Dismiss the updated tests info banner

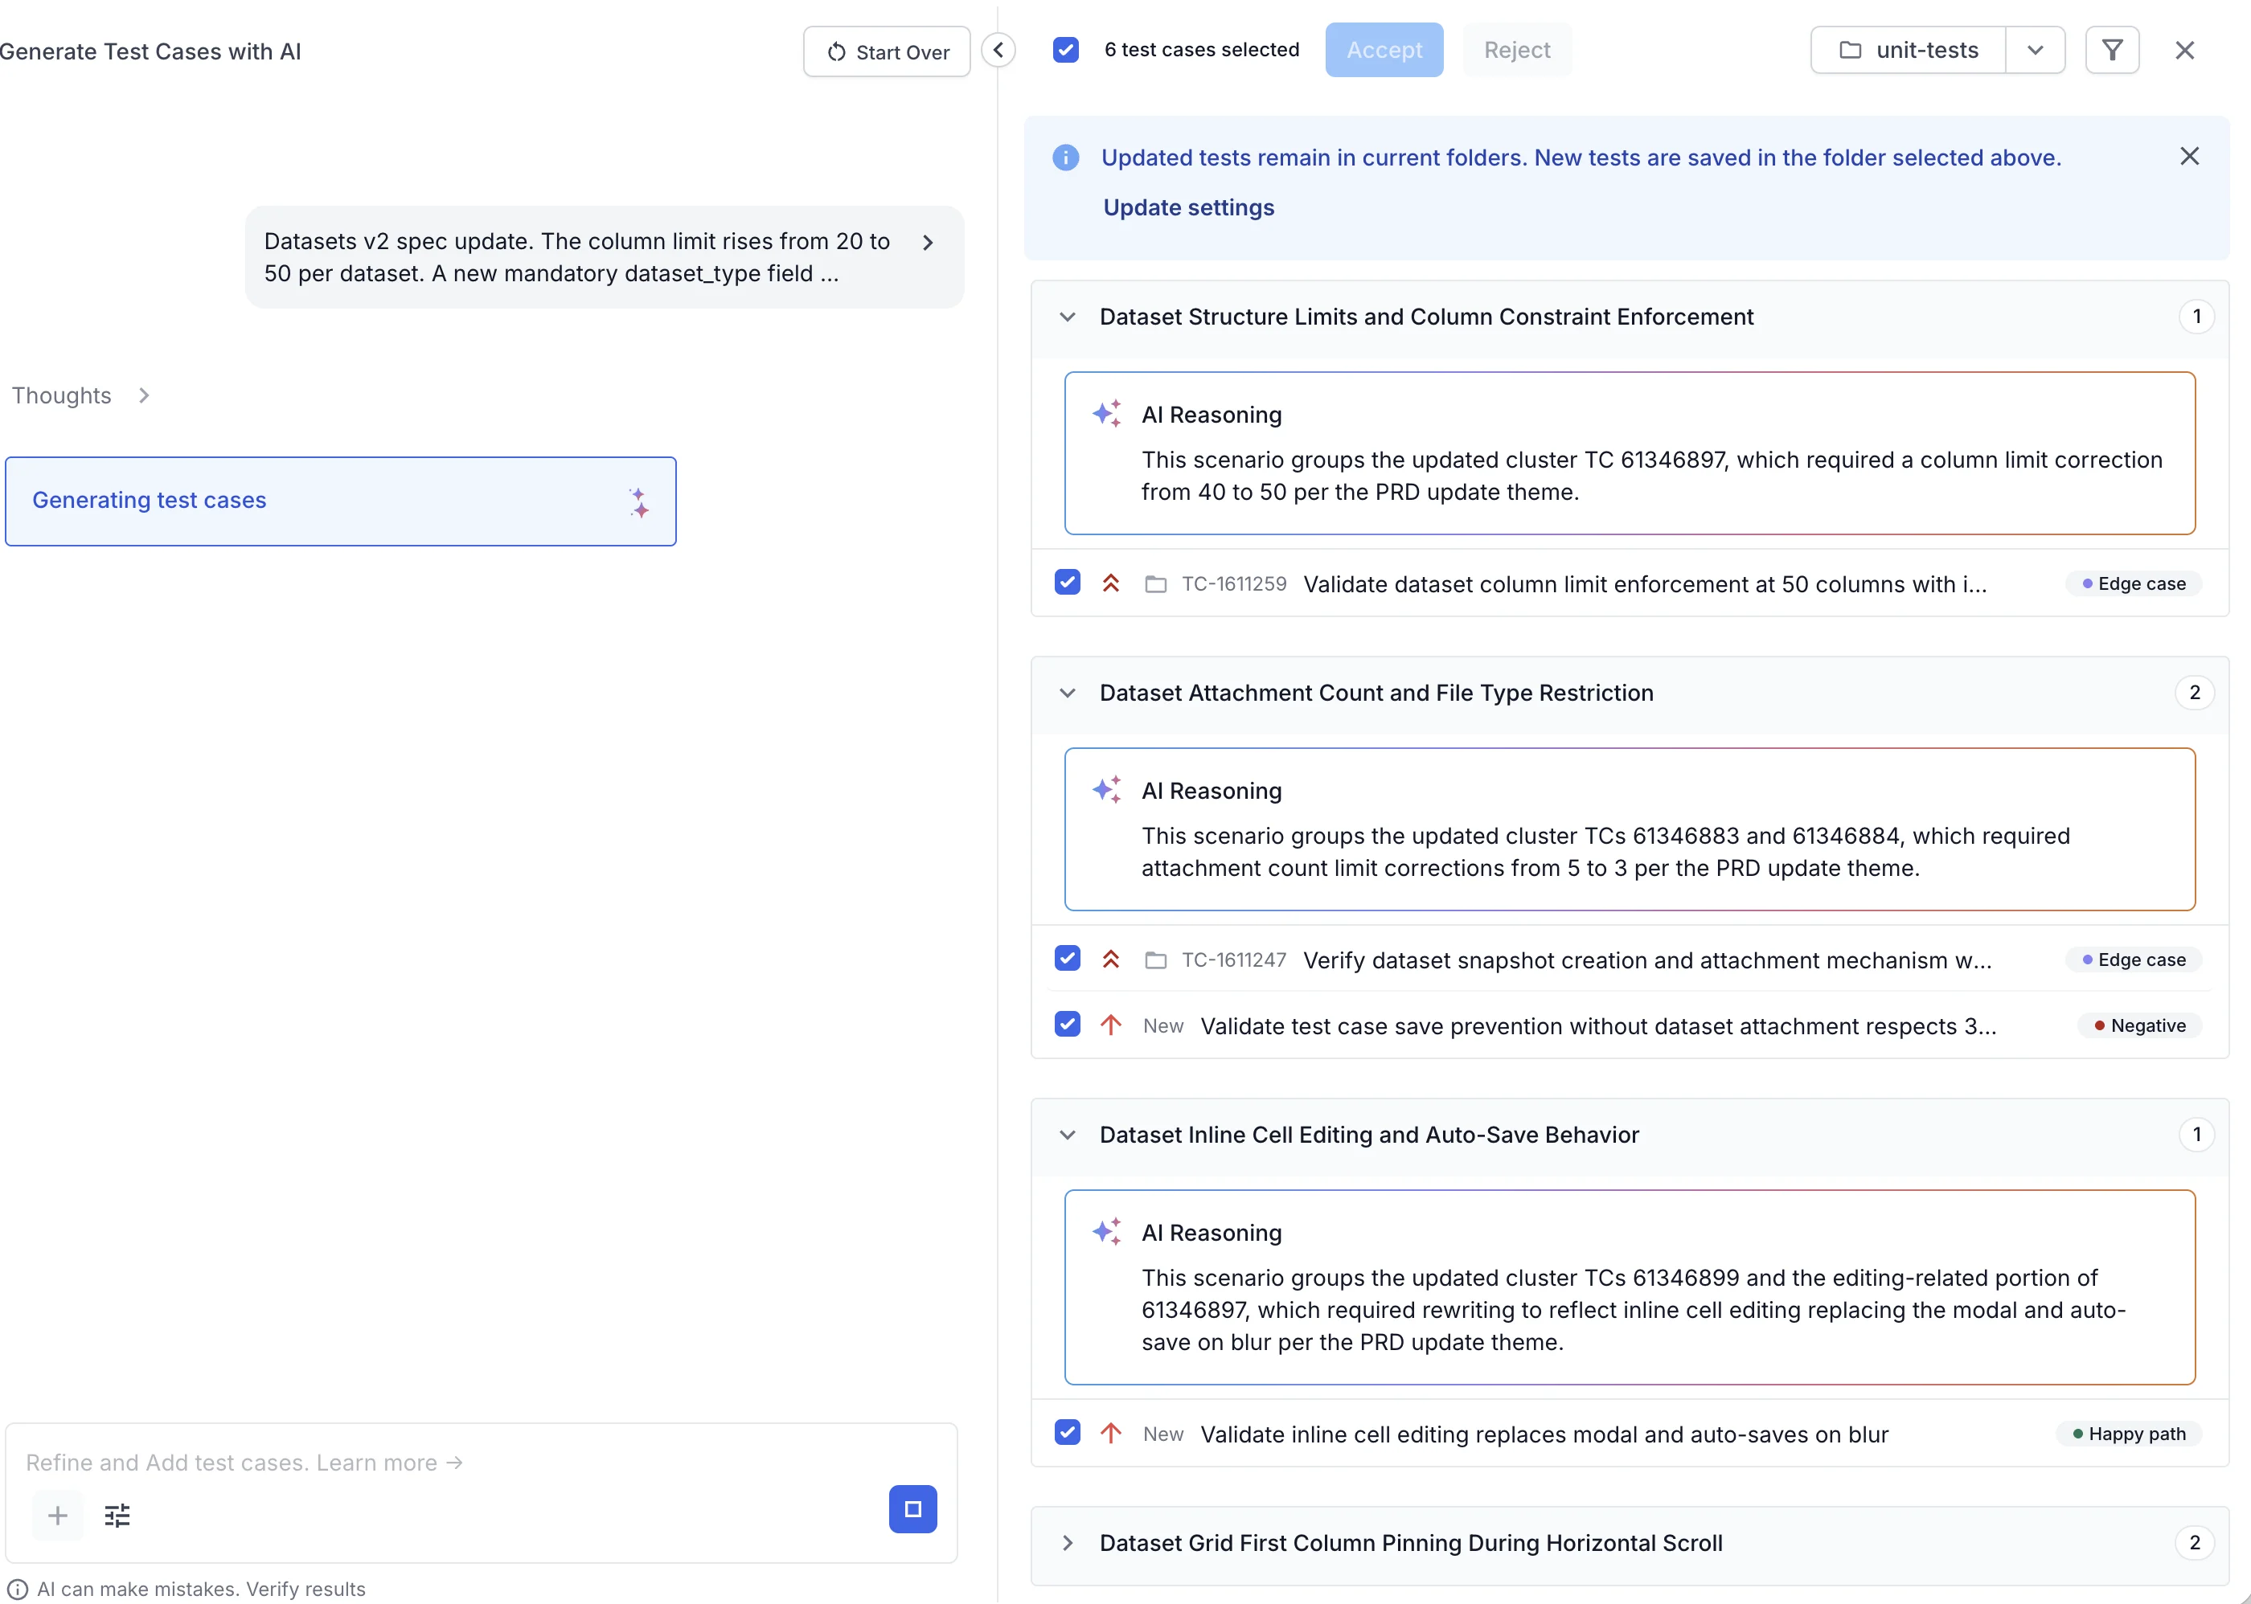coord(2189,156)
